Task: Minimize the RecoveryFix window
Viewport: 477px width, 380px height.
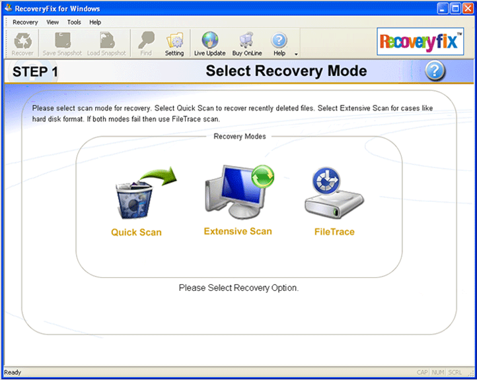Action: click(443, 9)
